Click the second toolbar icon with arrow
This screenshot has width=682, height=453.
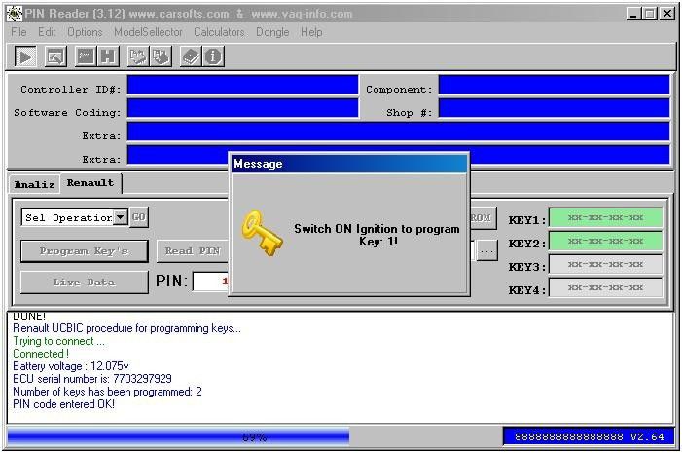pyautogui.click(x=54, y=57)
